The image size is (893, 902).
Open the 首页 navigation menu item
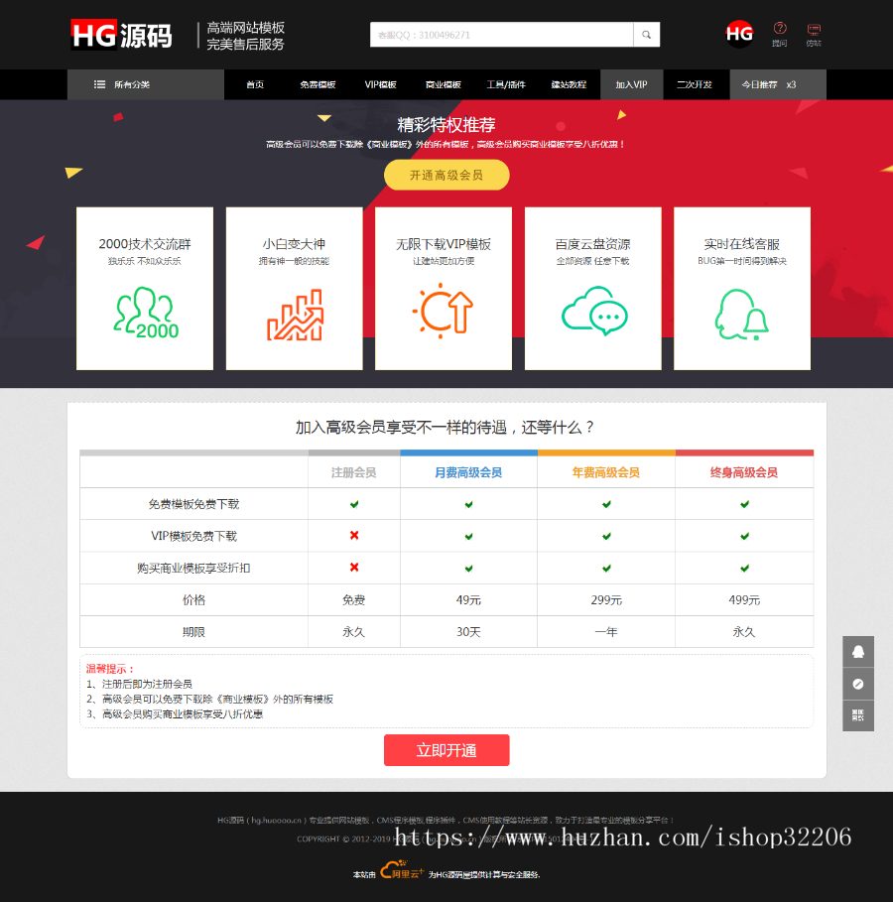click(255, 84)
